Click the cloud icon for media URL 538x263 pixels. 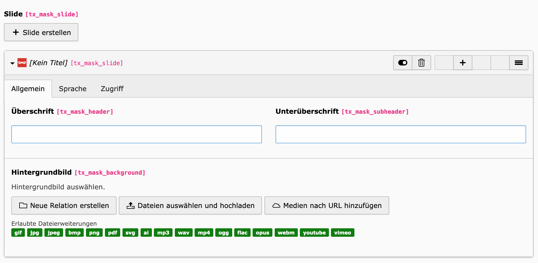coord(276,205)
